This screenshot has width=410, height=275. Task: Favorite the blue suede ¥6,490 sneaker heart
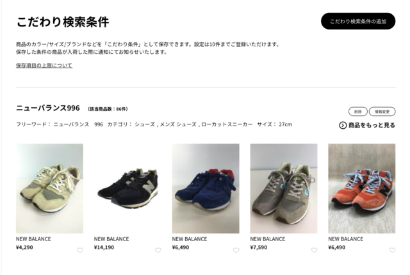(x=236, y=250)
